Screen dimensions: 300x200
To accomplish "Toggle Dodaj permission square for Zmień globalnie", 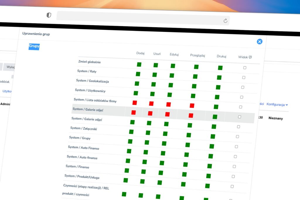I will [139, 64].
